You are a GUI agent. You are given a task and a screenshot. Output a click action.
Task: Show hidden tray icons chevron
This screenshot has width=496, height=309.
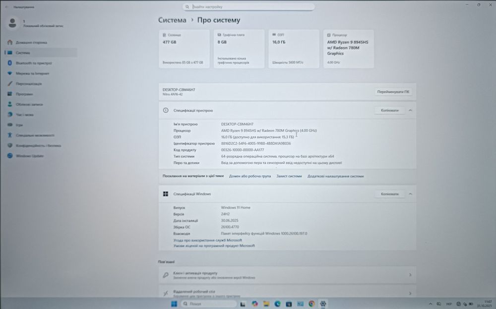point(430,304)
